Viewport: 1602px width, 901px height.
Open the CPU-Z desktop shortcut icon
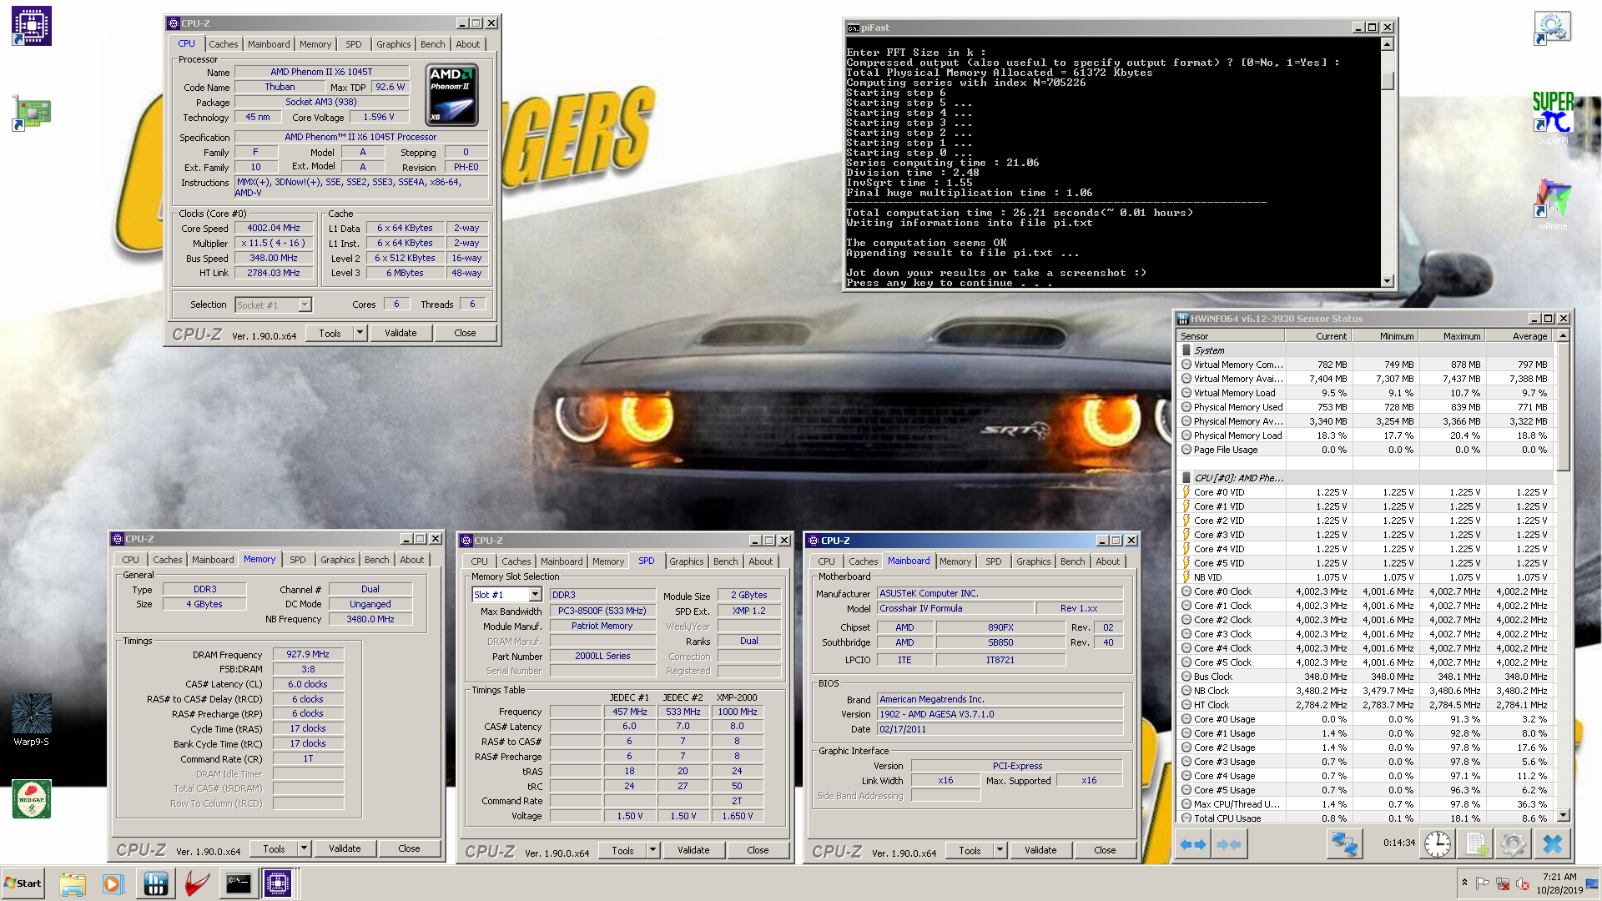click(x=32, y=26)
